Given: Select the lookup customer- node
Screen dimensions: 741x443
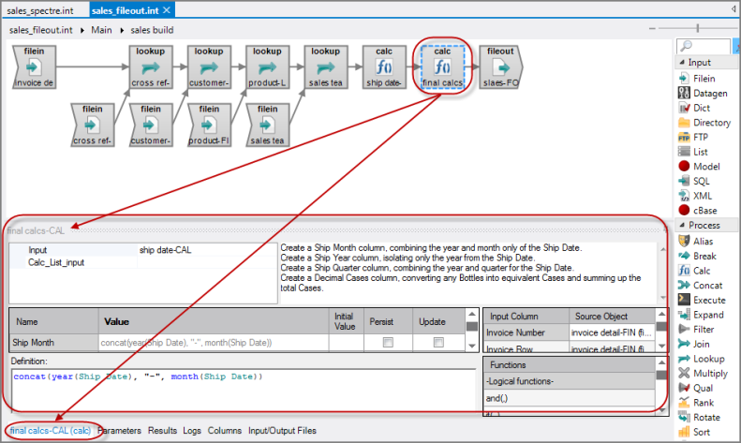Looking at the screenshot, I should coord(209,67).
